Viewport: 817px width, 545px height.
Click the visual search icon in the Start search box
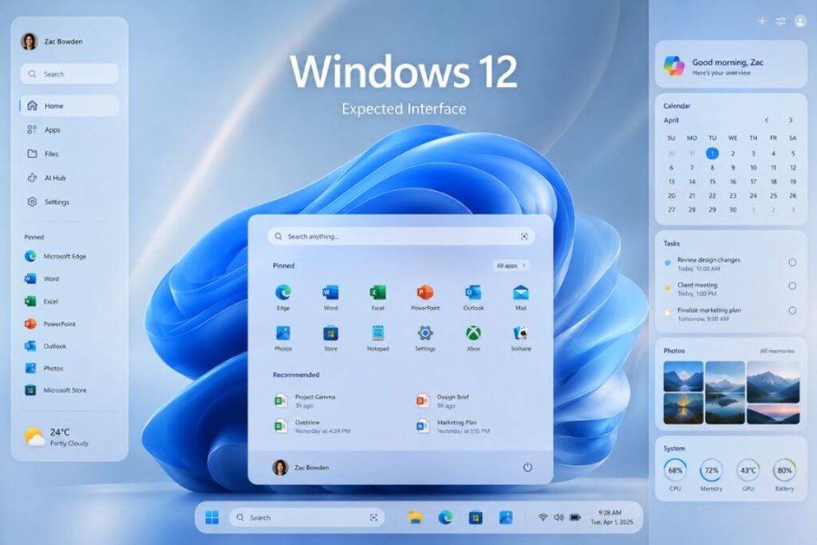524,236
